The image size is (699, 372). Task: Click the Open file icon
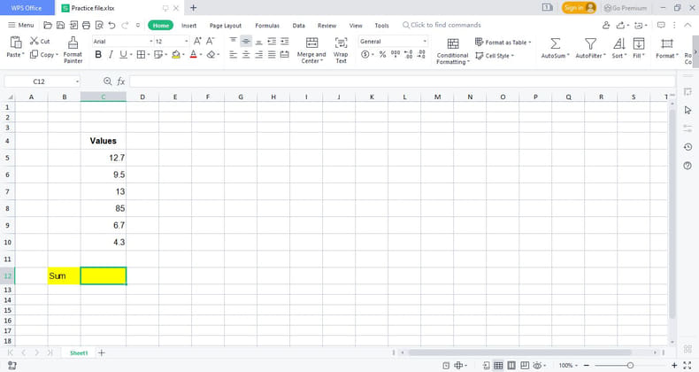48,26
